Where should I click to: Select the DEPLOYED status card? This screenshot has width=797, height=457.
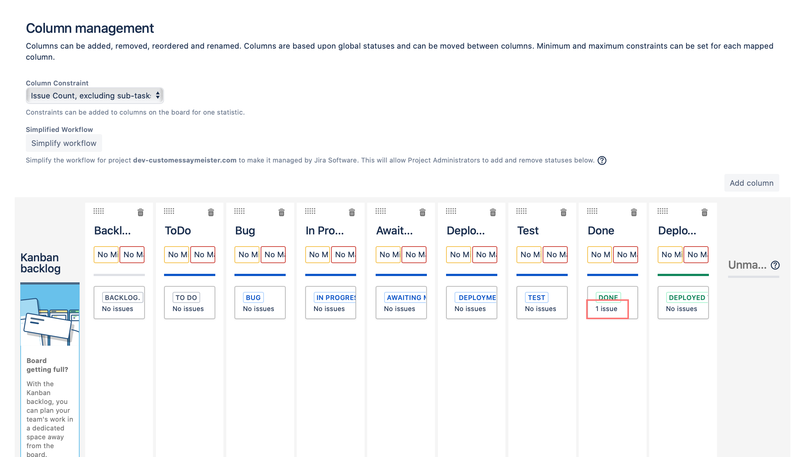683,303
